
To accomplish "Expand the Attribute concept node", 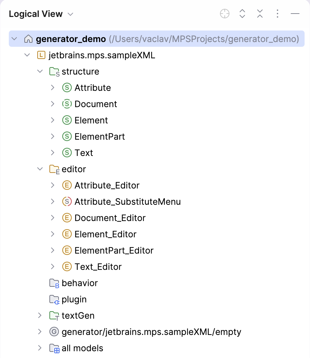I will click(53, 88).
